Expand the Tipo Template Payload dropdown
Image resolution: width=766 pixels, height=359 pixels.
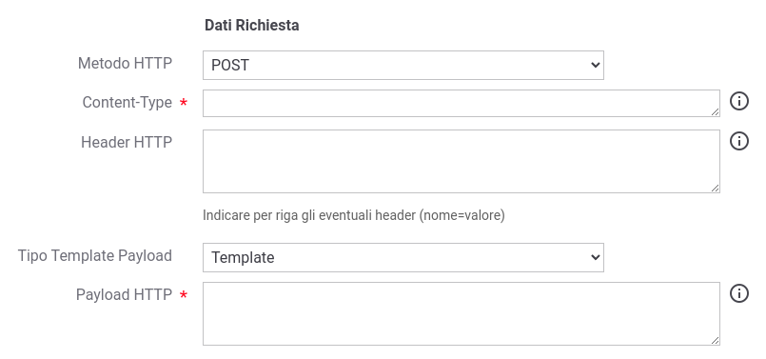click(403, 257)
